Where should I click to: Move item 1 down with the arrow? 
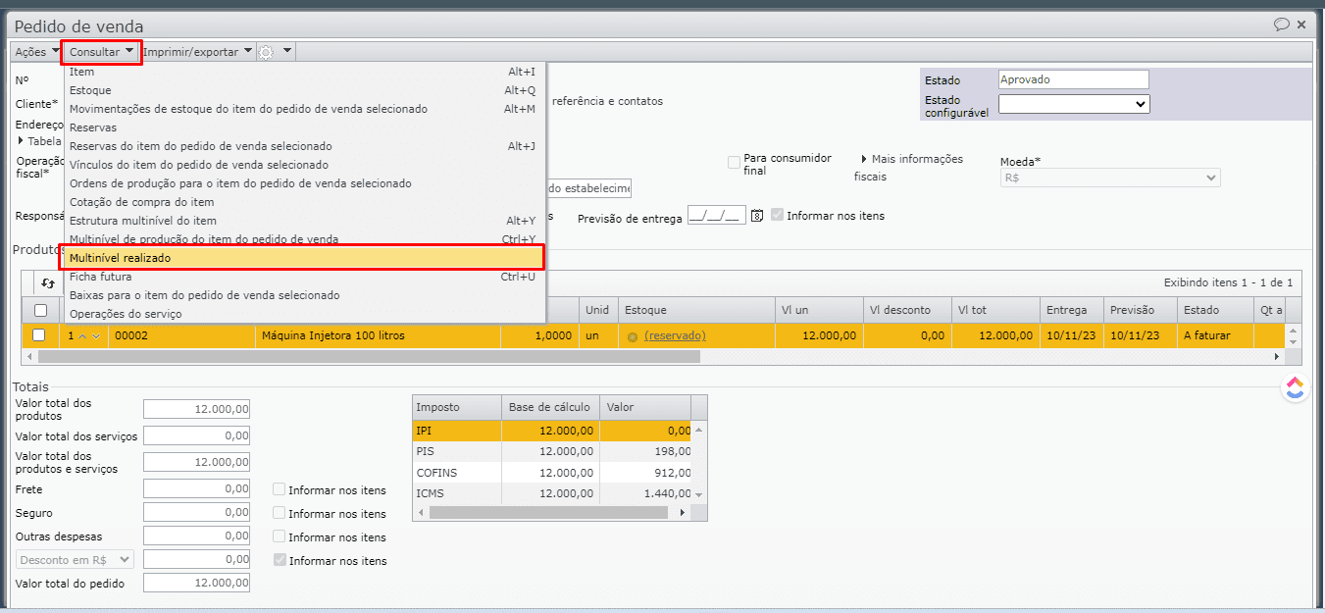point(95,335)
